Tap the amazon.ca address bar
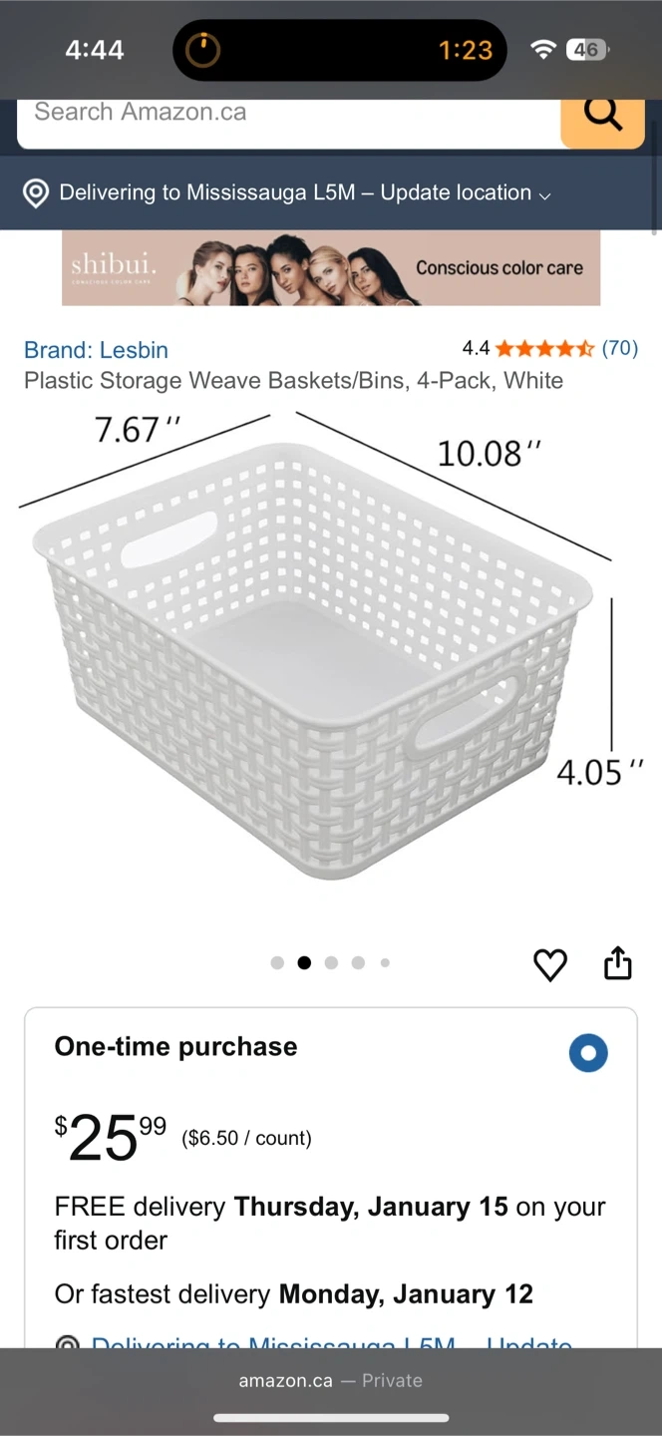 [331, 1381]
